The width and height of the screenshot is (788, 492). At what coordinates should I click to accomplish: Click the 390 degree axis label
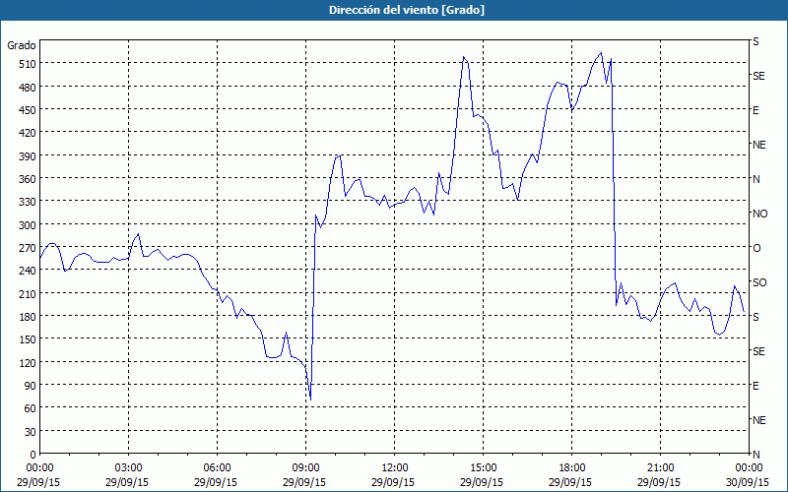(x=28, y=156)
